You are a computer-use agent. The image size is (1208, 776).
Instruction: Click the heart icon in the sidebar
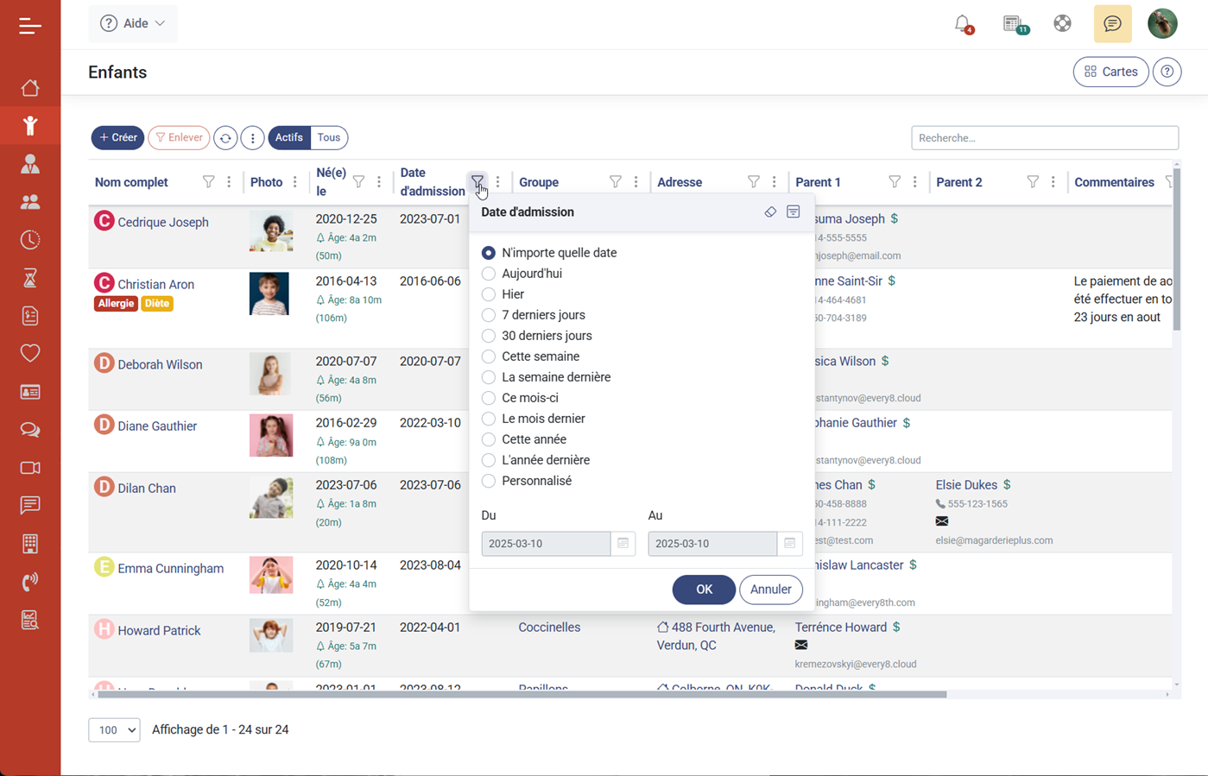tap(30, 353)
